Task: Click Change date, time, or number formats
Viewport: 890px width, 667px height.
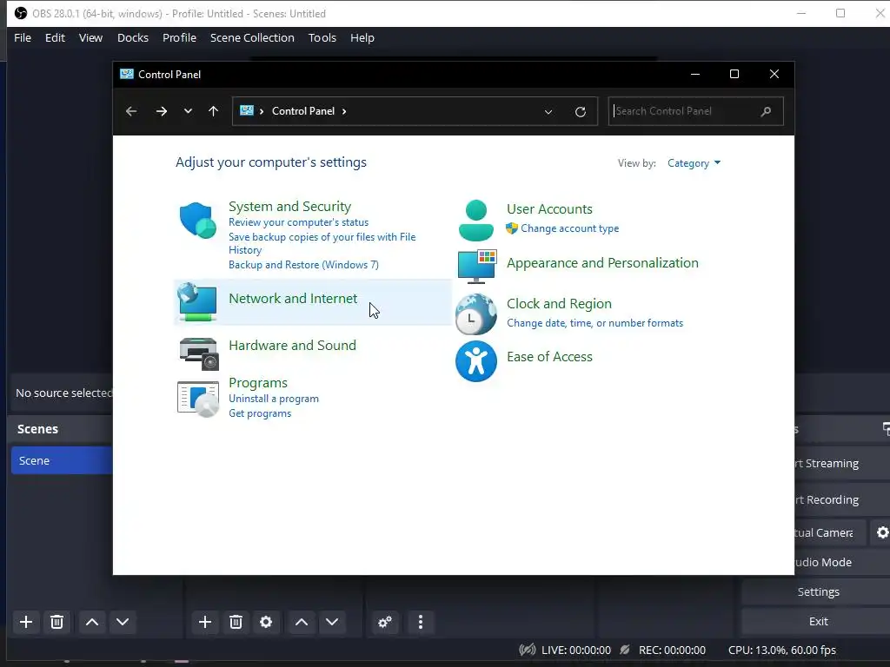Action: point(594,323)
